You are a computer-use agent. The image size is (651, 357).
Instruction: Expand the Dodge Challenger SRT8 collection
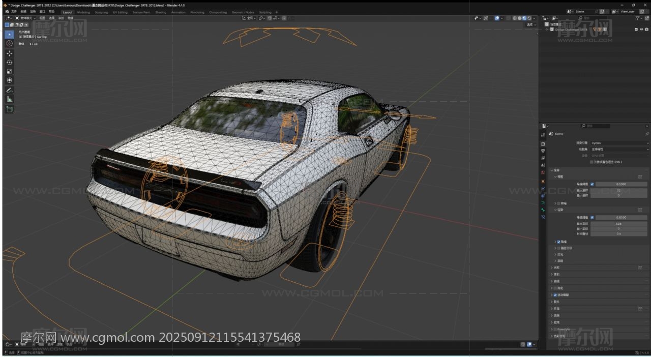pyautogui.click(x=547, y=29)
